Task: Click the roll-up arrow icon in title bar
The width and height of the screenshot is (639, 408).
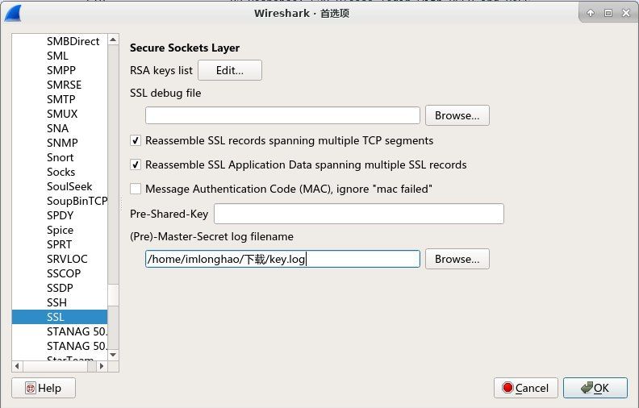Action: (591, 13)
